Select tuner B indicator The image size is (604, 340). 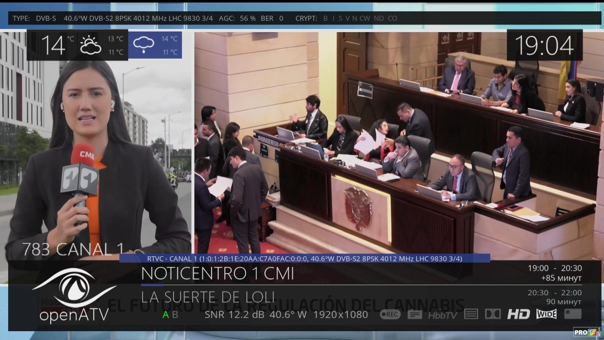click(175, 315)
